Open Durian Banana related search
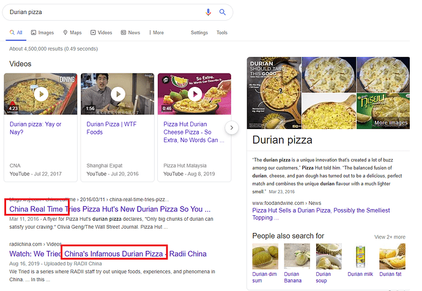Image resolution: width=422 pixels, height=291 pixels. [297, 263]
